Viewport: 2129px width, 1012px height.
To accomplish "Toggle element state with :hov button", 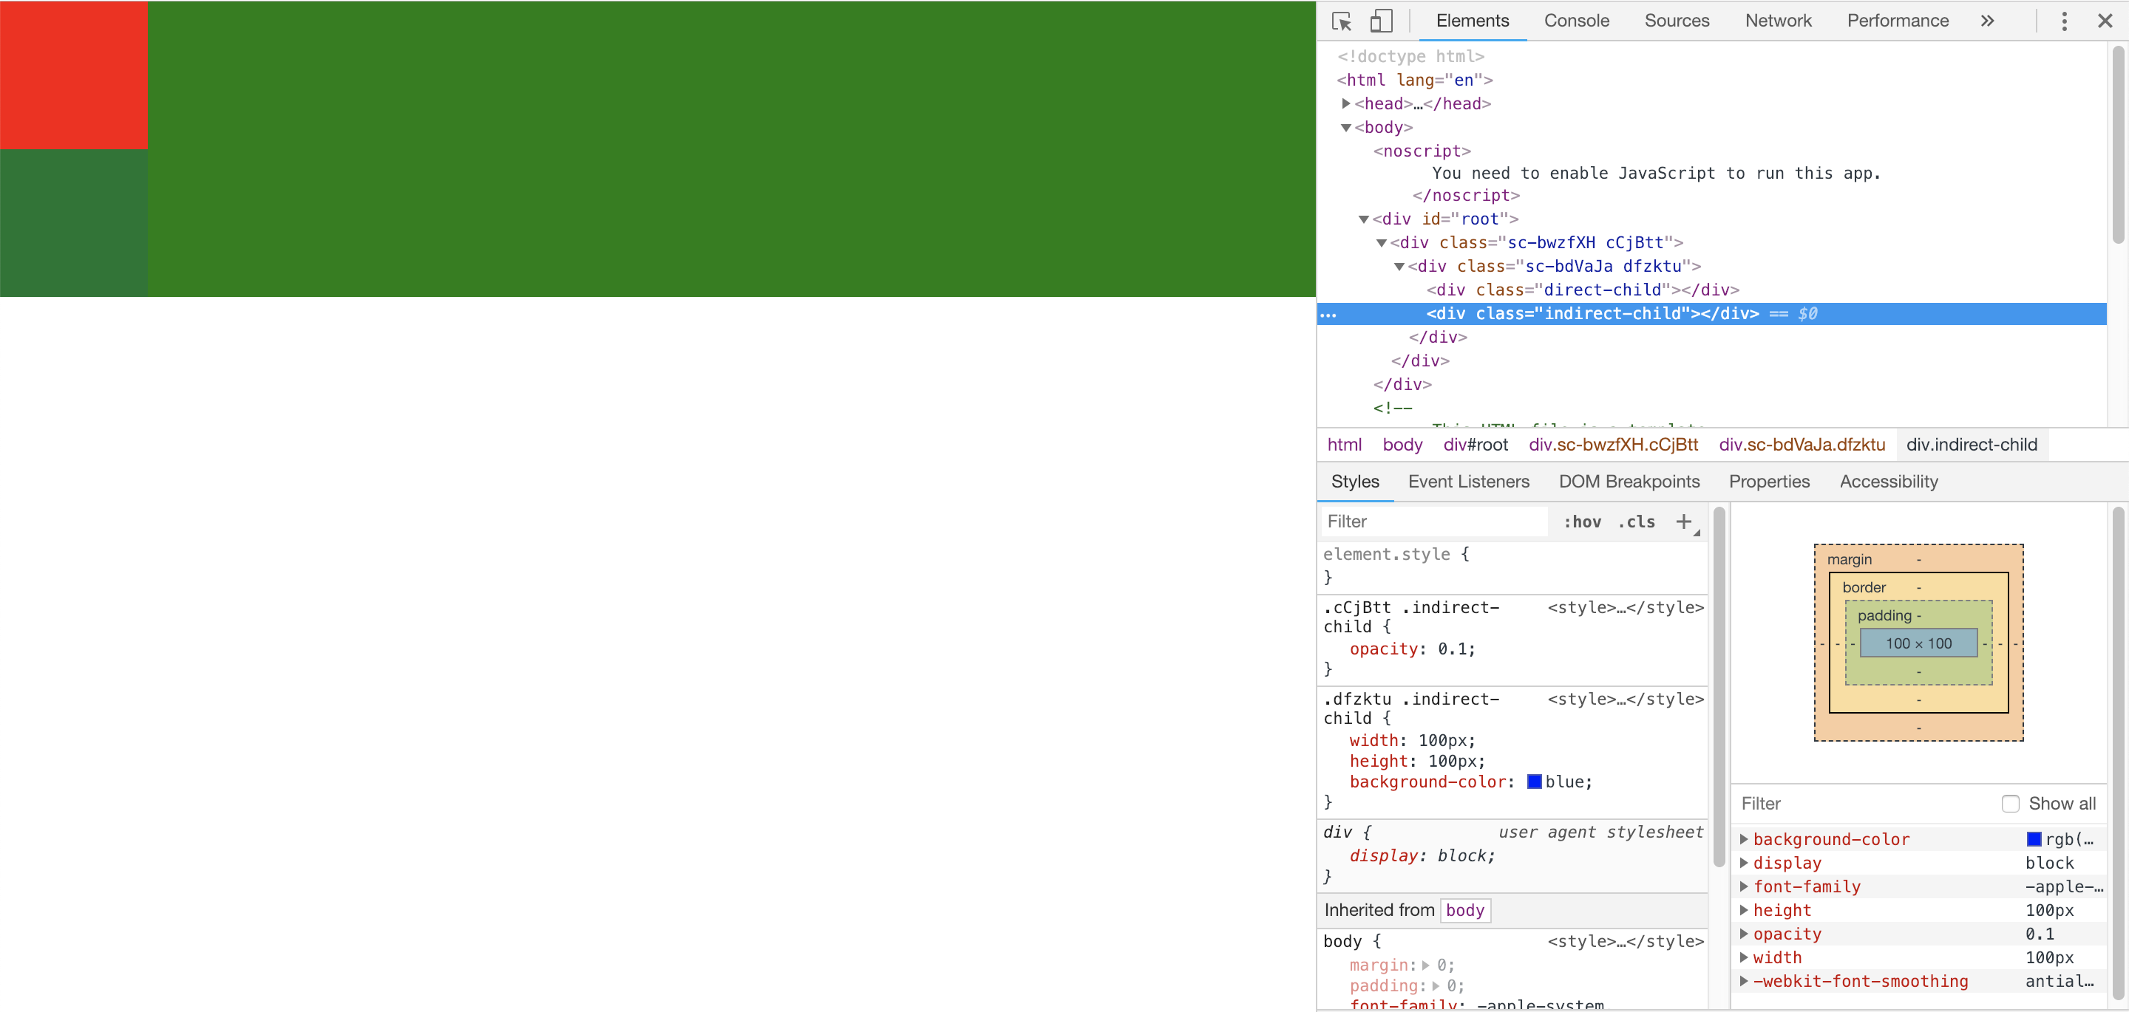I will 1581,522.
